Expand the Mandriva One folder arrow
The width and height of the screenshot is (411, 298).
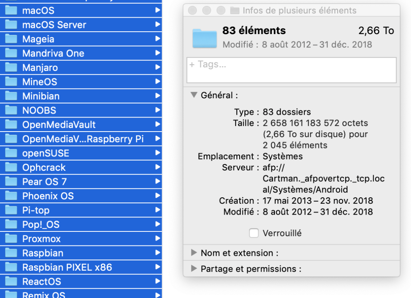[x=157, y=53]
